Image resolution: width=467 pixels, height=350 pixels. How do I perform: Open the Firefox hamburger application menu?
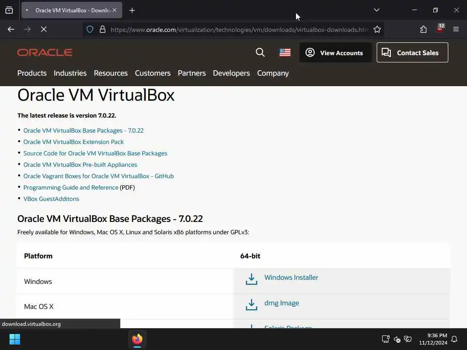click(456, 29)
